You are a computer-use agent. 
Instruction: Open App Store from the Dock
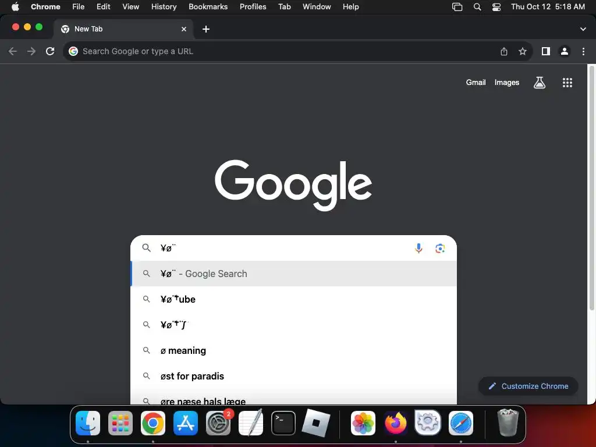186,423
